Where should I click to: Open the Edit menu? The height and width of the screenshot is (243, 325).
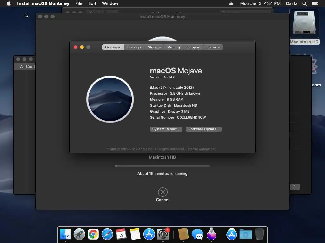coord(92,3)
